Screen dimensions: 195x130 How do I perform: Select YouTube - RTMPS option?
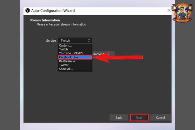click(x=75, y=53)
